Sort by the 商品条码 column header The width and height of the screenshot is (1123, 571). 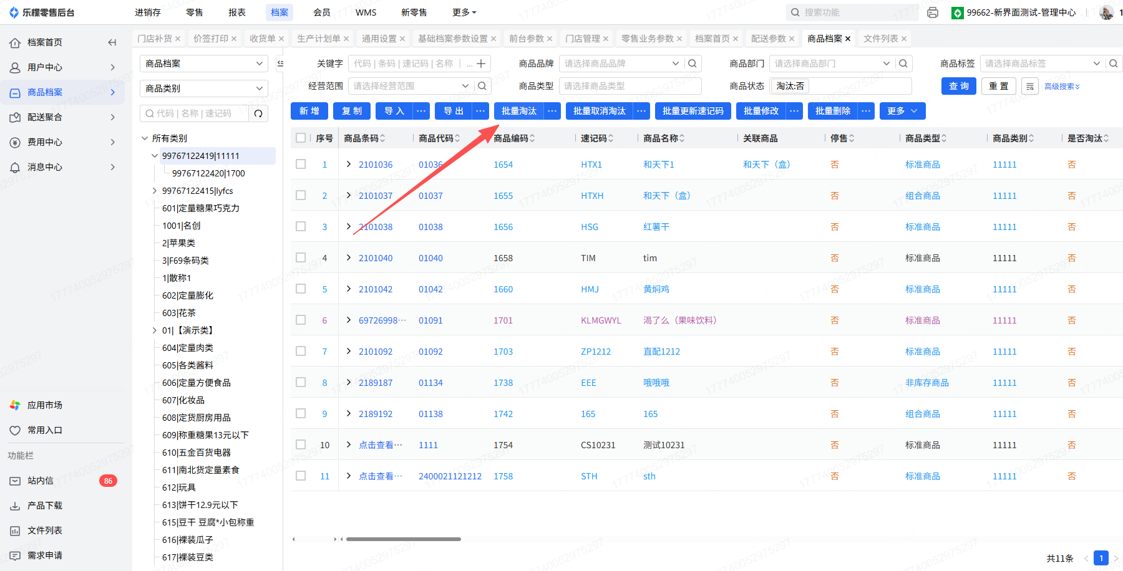tap(364, 138)
